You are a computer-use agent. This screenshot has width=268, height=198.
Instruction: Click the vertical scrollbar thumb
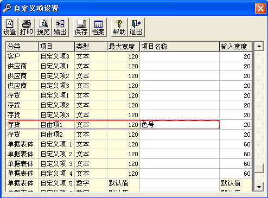point(259,168)
